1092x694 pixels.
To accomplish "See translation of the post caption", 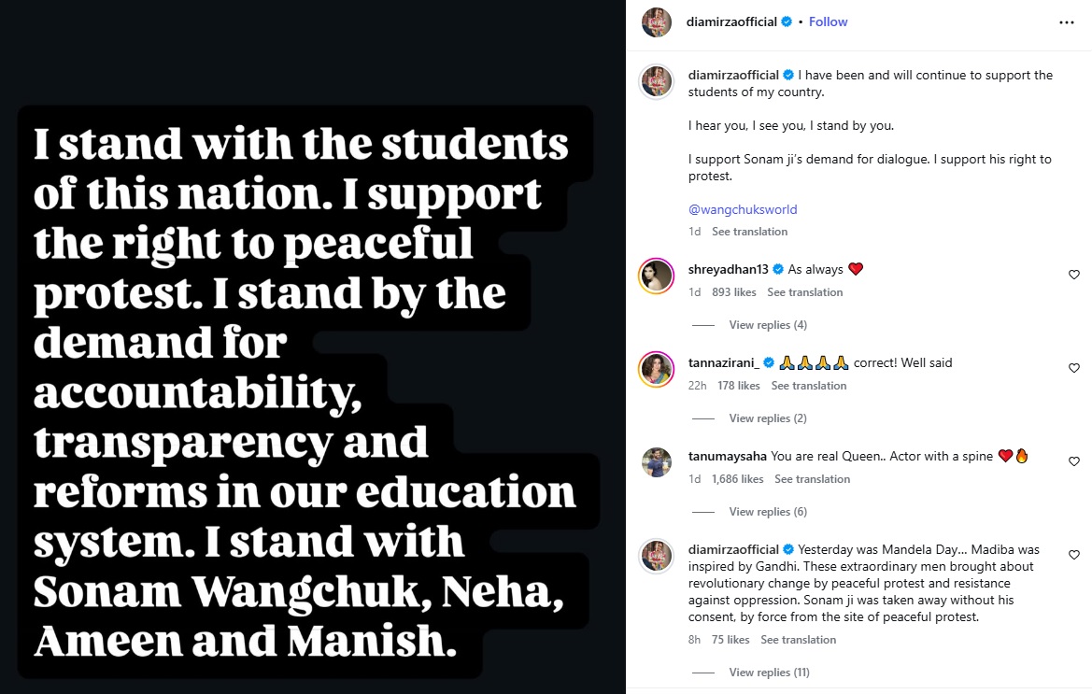I will click(749, 232).
